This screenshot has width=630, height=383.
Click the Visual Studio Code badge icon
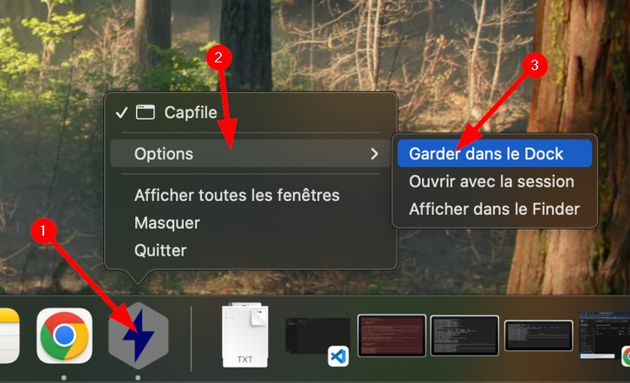point(338,356)
